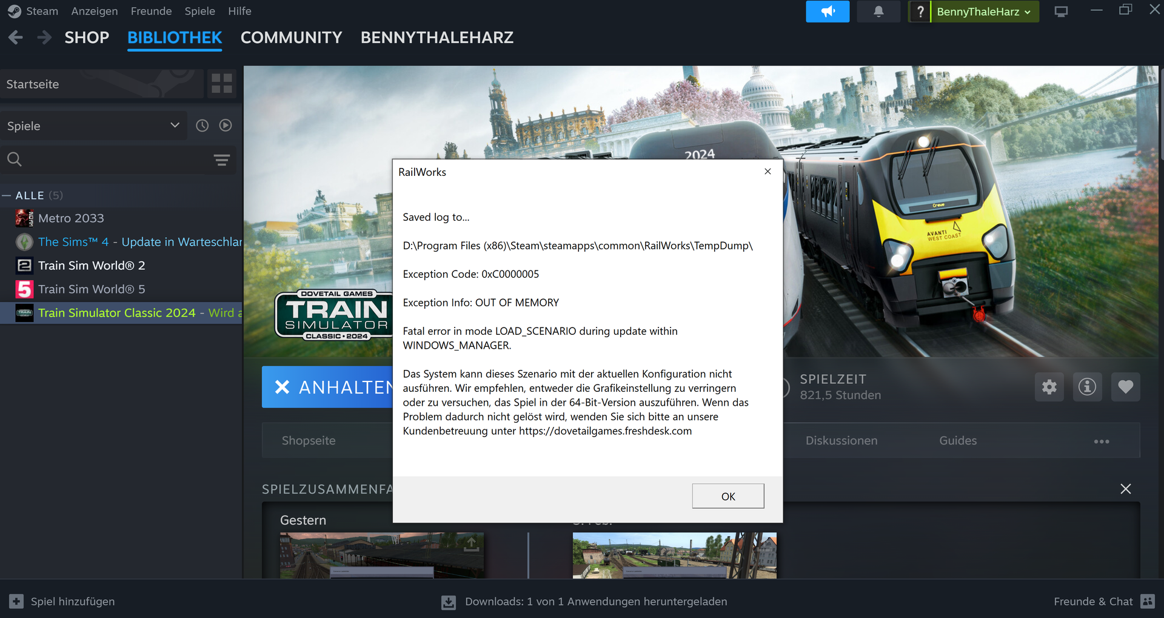Click the Downloads tray icon

449,602
